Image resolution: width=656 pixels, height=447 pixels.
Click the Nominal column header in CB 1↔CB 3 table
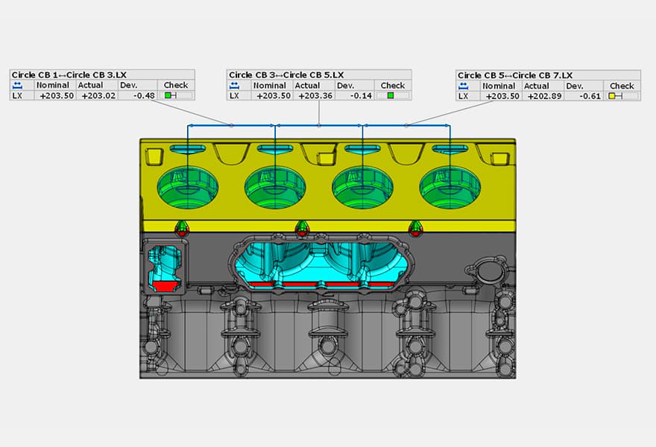coord(53,85)
